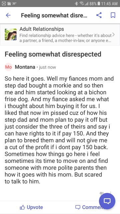Open the Adult Relationships group thumbnail
Viewport: 120px width, 214px height.
point(11,34)
